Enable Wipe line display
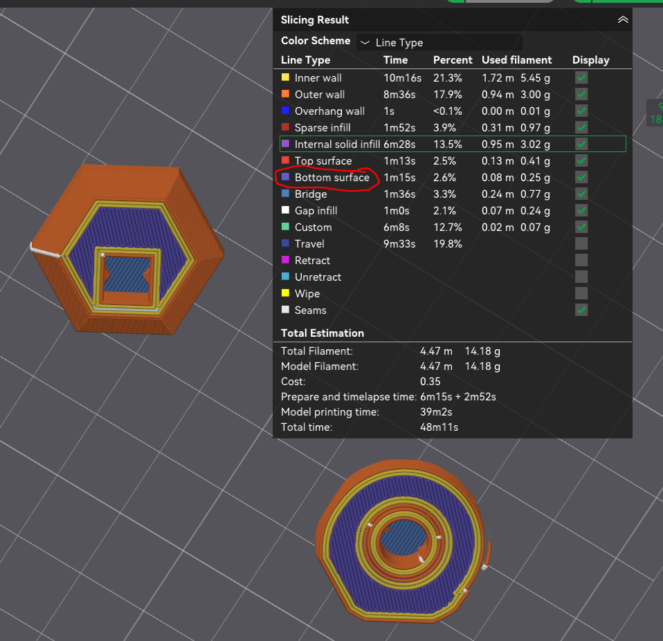Viewport: 663px width, 641px height. point(581,294)
